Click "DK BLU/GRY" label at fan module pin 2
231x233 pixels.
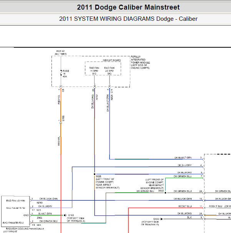point(45,206)
